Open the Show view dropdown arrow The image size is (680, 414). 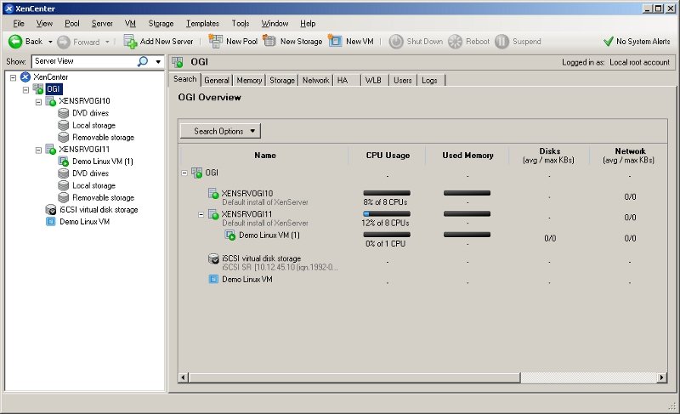[158, 61]
